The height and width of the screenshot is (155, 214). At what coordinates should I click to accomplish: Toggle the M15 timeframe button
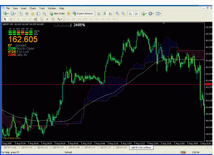click(x=79, y=19)
